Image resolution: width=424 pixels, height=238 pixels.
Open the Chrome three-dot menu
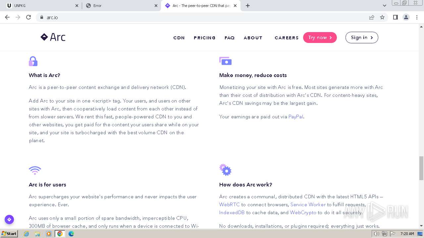pyautogui.click(x=417, y=17)
